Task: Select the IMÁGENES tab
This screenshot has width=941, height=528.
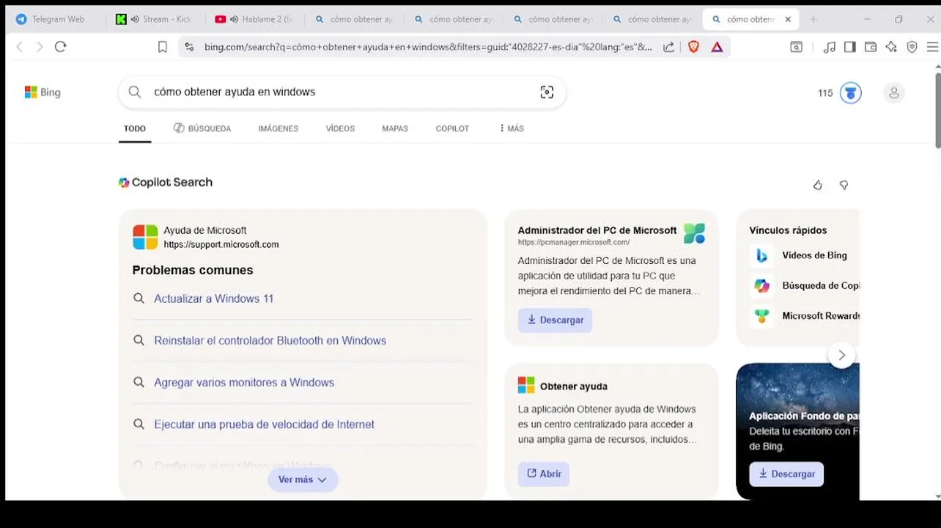Action: 278,128
